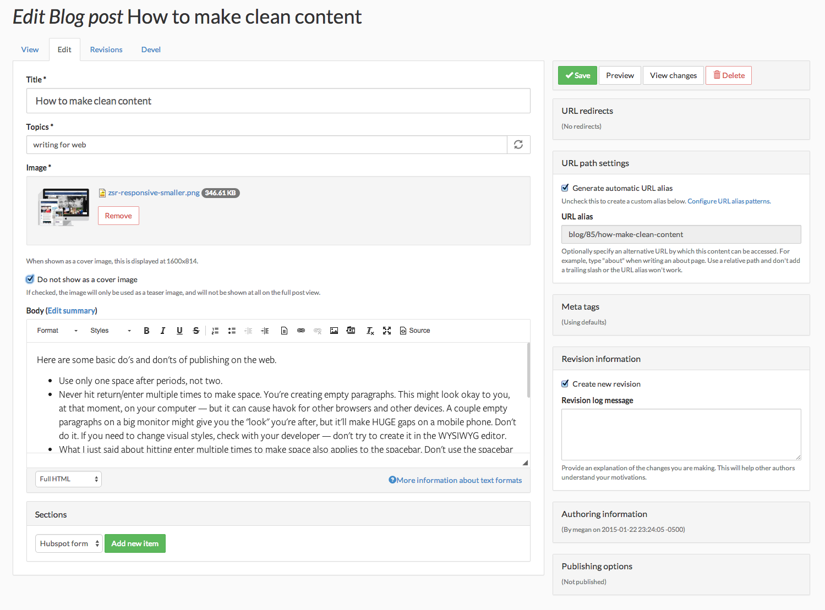The height and width of the screenshot is (610, 825).
Task: Apply italic formatting in the editor toolbar
Action: pyautogui.click(x=163, y=331)
